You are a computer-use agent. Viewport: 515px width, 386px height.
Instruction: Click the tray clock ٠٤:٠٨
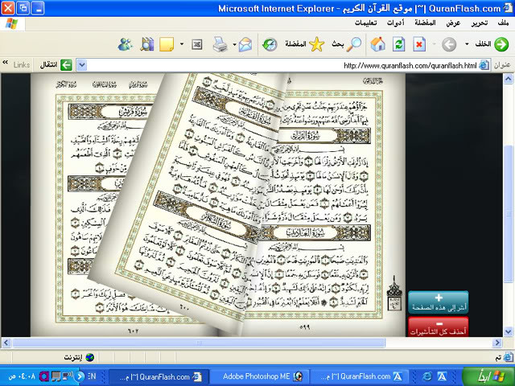(x=22, y=376)
